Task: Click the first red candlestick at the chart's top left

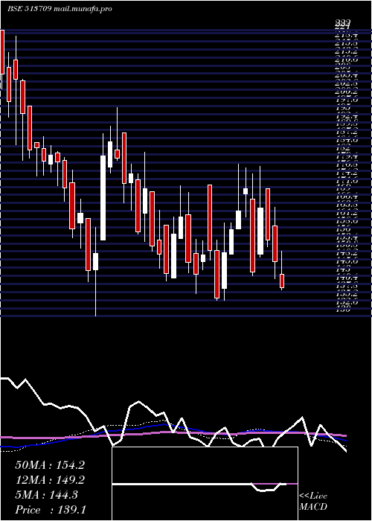Action: pos(2,52)
